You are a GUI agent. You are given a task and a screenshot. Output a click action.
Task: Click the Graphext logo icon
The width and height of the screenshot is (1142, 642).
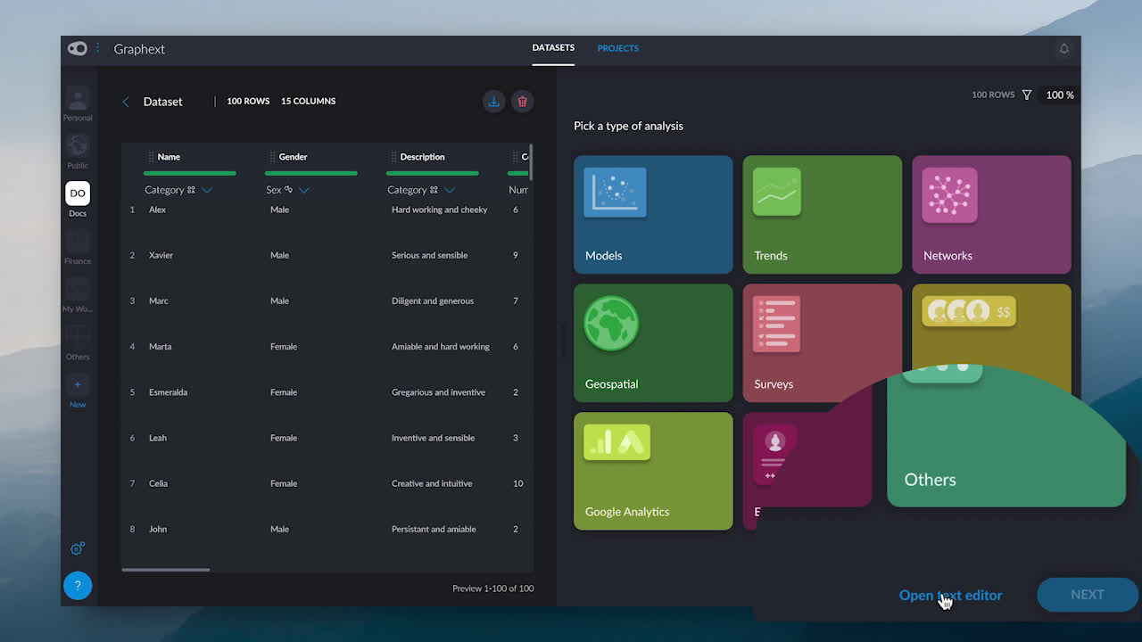[x=78, y=49]
